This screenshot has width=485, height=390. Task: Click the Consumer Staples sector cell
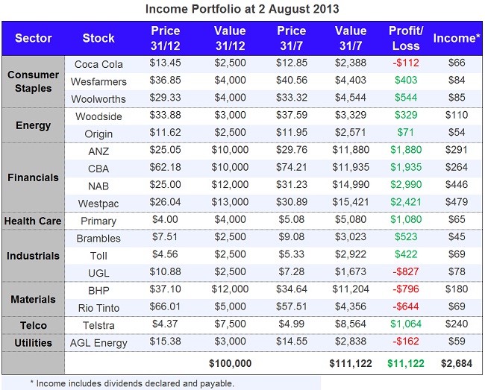coord(34,81)
